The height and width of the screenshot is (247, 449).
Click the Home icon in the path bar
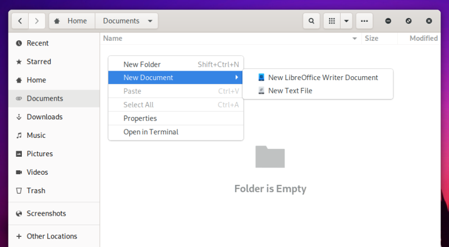[x=57, y=21]
